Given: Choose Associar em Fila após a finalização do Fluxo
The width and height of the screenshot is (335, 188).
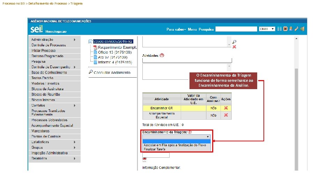Looking at the screenshot, I should click(x=175, y=145).
